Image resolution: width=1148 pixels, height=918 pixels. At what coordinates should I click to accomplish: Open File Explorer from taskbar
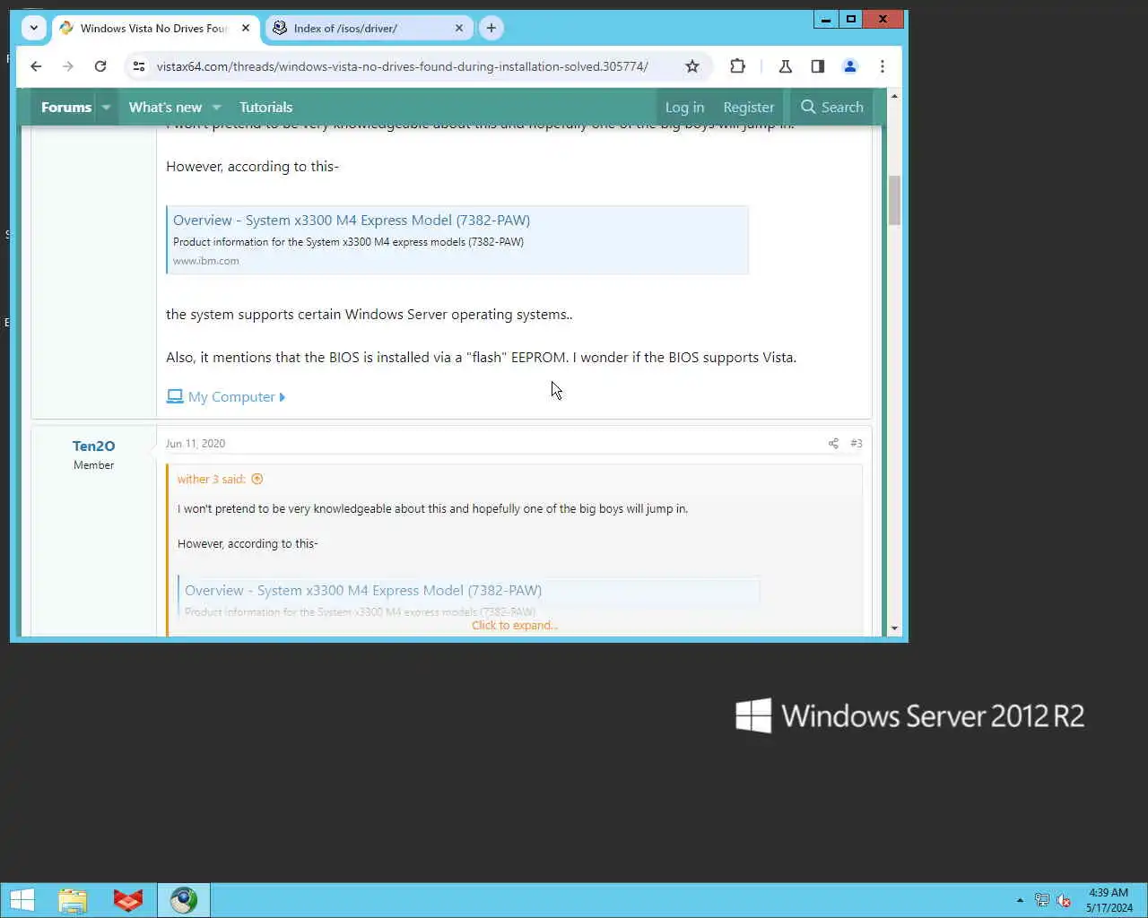click(73, 900)
